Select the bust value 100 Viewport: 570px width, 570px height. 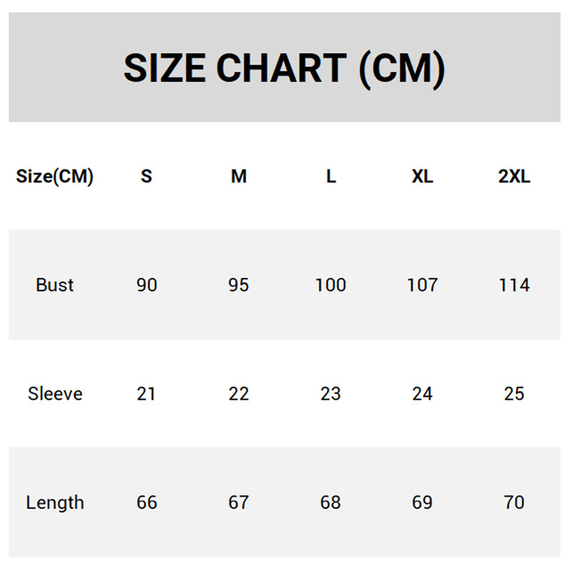click(x=331, y=285)
